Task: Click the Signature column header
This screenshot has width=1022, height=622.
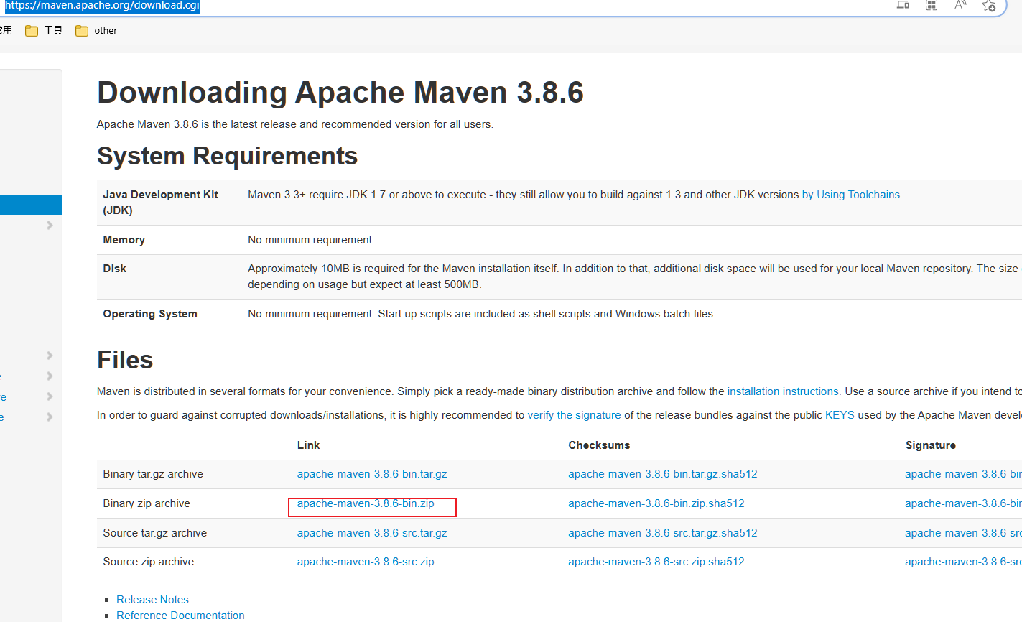Action: coord(930,445)
